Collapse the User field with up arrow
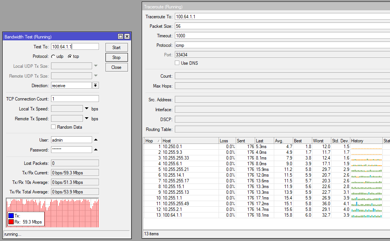The image size is (390, 241). click(x=96, y=140)
